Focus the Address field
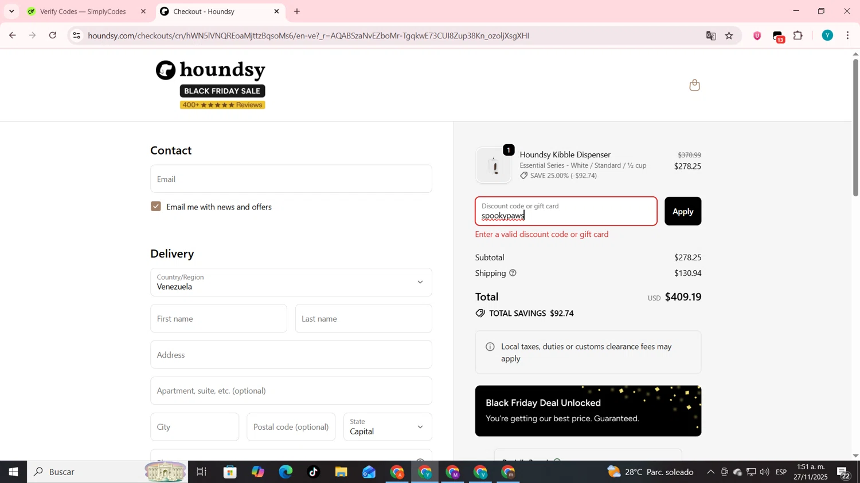The width and height of the screenshot is (860, 483). [291, 355]
